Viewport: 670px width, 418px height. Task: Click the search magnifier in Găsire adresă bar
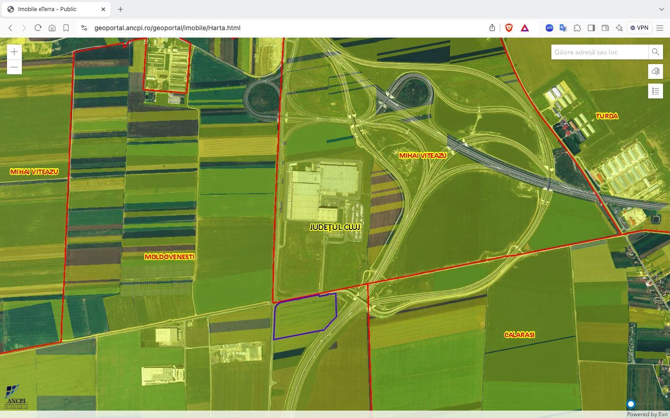point(655,52)
